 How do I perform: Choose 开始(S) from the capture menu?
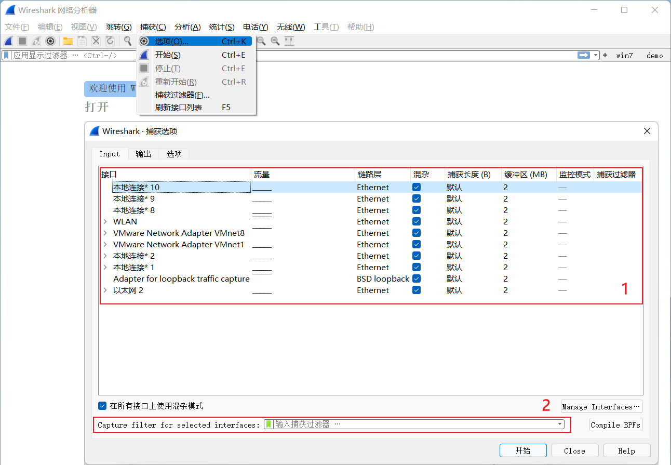[x=195, y=55]
